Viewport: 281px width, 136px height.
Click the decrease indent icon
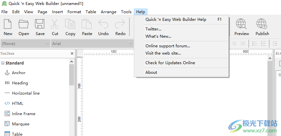point(275,43)
